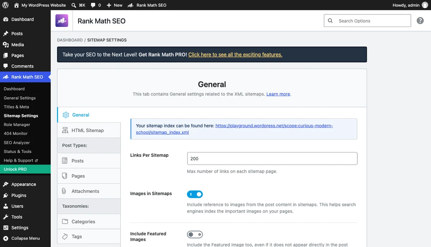431x247 pixels.
Task: Open the exciting features PRO link
Action: click(x=235, y=55)
